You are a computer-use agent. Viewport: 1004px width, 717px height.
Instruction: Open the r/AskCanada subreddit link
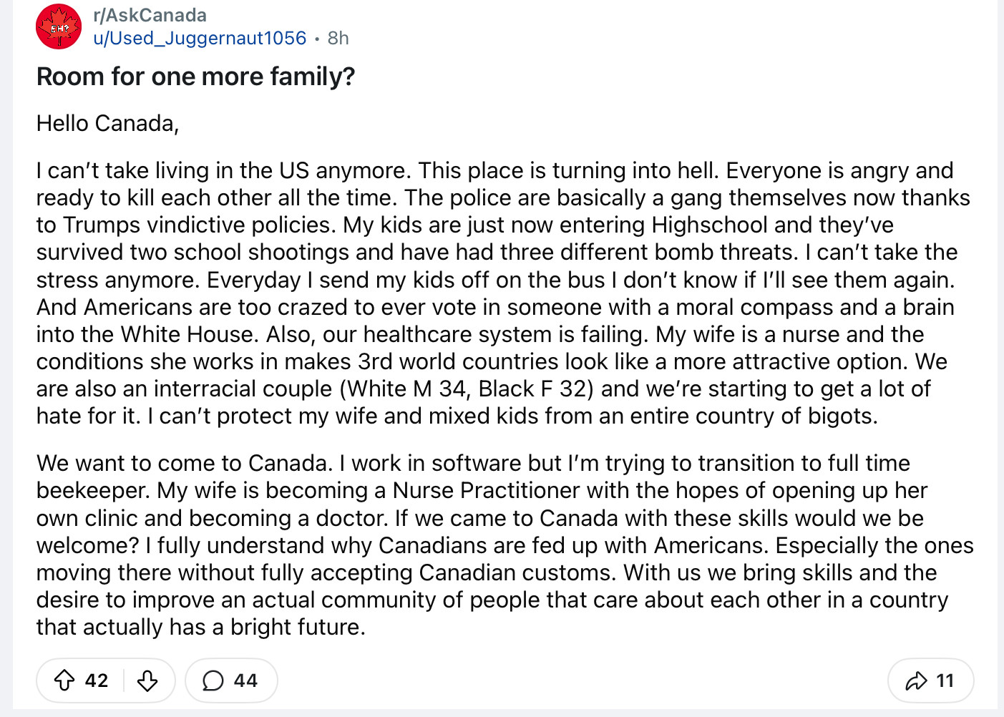pos(150,15)
